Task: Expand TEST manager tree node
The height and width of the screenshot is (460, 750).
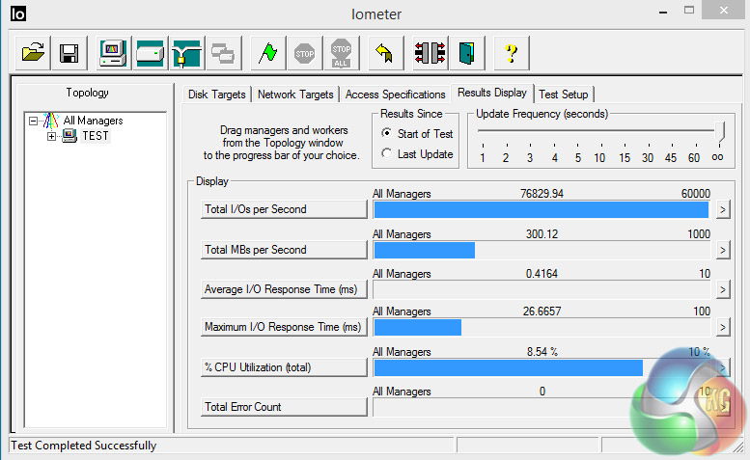Action: click(51, 137)
